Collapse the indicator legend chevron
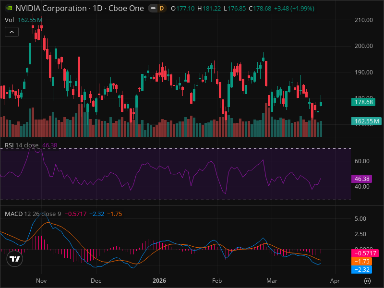Viewport: 384px width, 288px height. (x=12, y=32)
